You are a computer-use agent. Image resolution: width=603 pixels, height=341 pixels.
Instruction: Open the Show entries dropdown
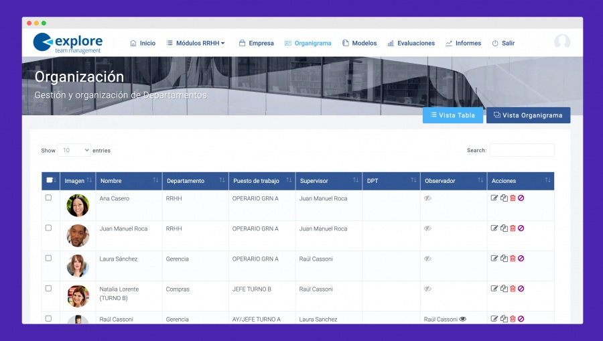pyautogui.click(x=74, y=150)
